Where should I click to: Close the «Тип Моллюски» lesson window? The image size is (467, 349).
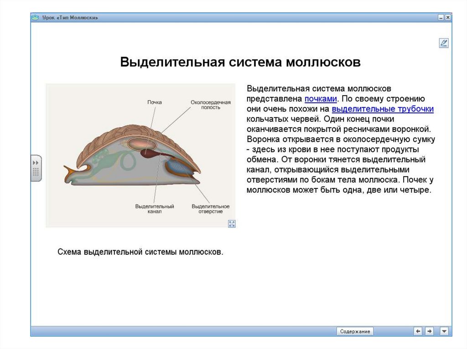tap(448, 18)
